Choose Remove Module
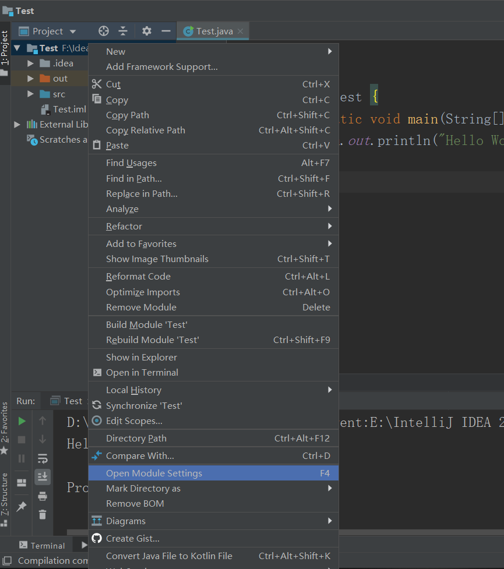The image size is (504, 569). (213, 308)
